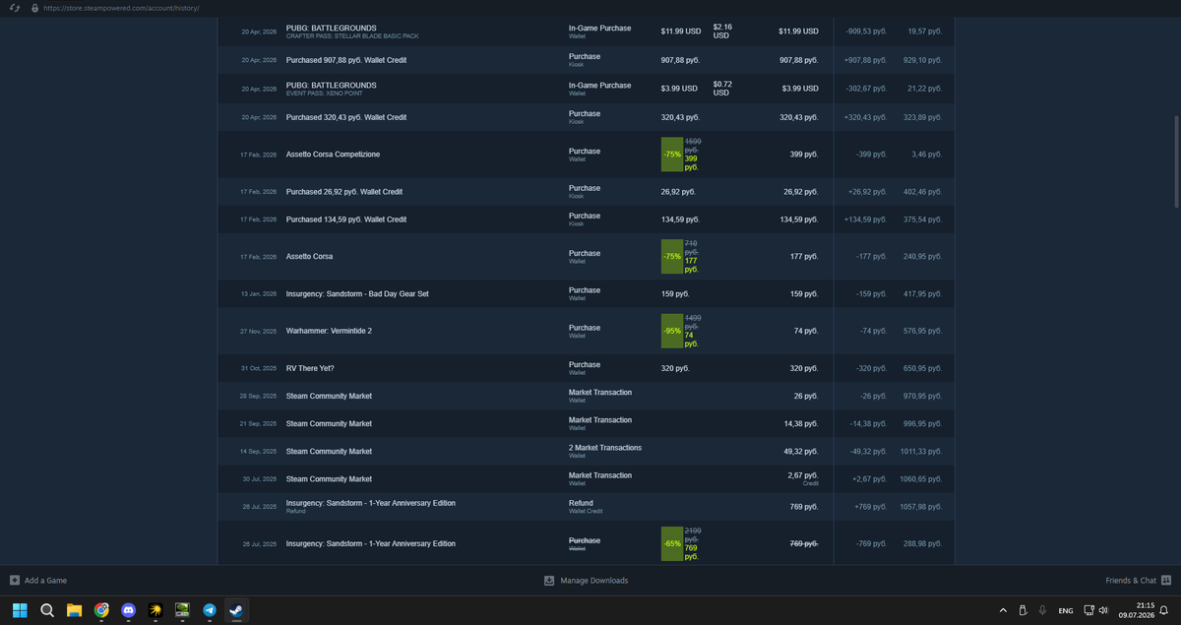The image size is (1181, 625).
Task: Open Friends & Chat
Action: click(1138, 581)
